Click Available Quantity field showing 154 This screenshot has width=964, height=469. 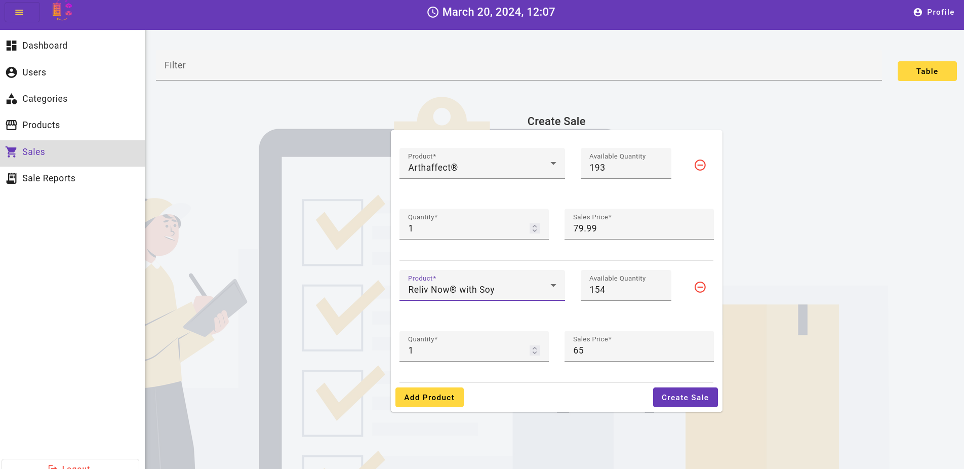[626, 285]
